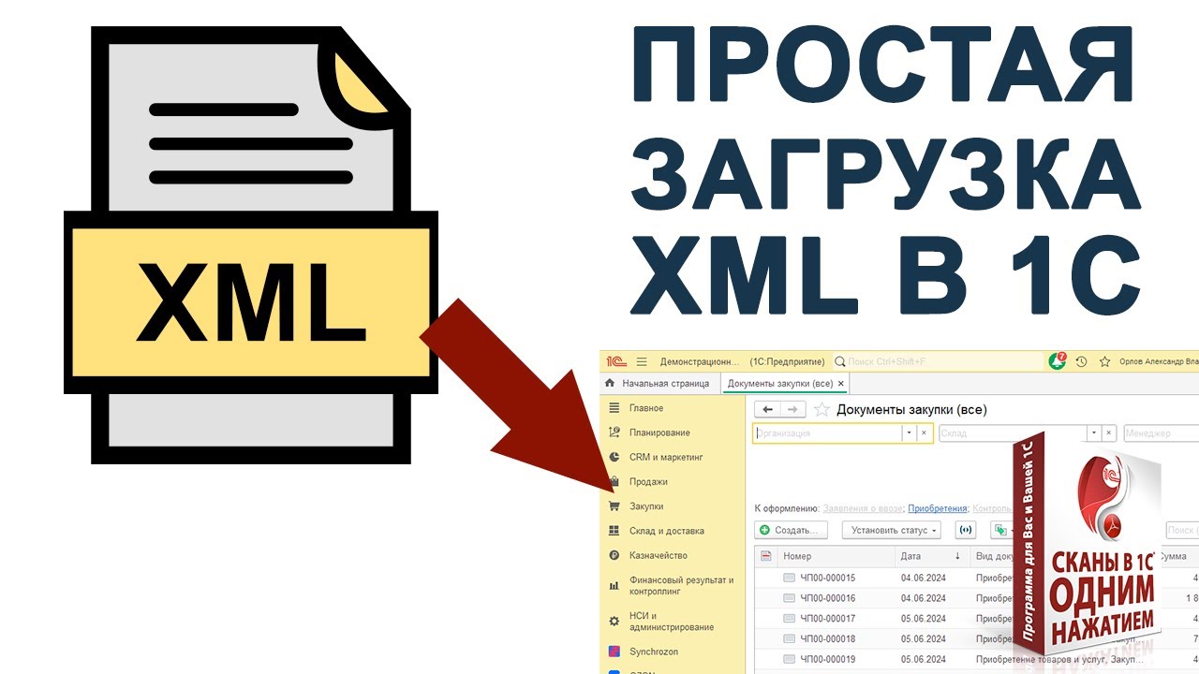The height and width of the screenshot is (674, 1199).
Task: Click the 'Сканы в 1С одним нажатием' box image
Action: coord(1087,546)
